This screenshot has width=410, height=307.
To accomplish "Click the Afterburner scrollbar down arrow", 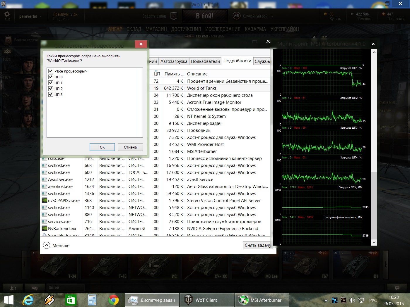I will point(374,242).
